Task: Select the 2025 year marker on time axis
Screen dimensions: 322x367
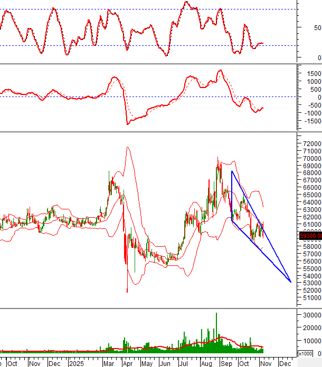Action: pyautogui.click(x=77, y=363)
